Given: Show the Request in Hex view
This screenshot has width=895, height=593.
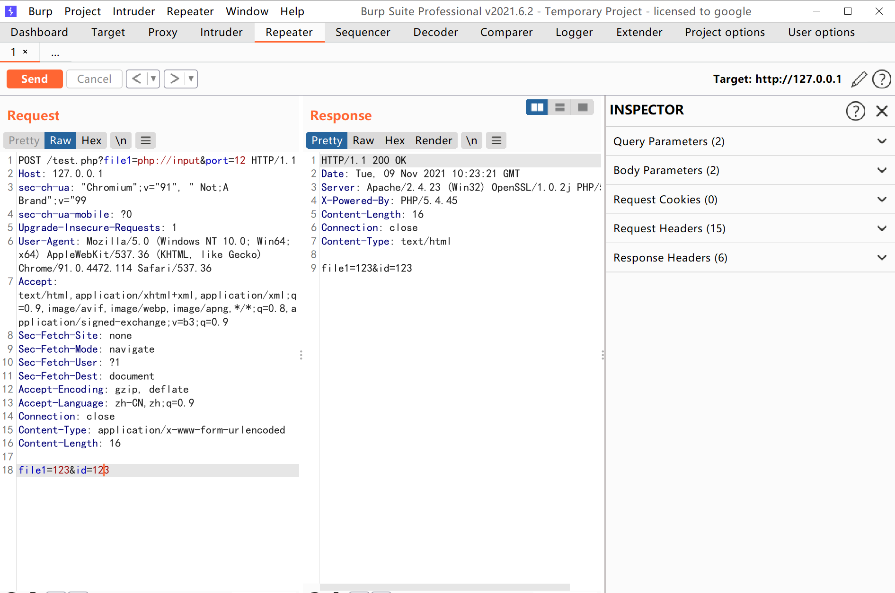Looking at the screenshot, I should 91,140.
